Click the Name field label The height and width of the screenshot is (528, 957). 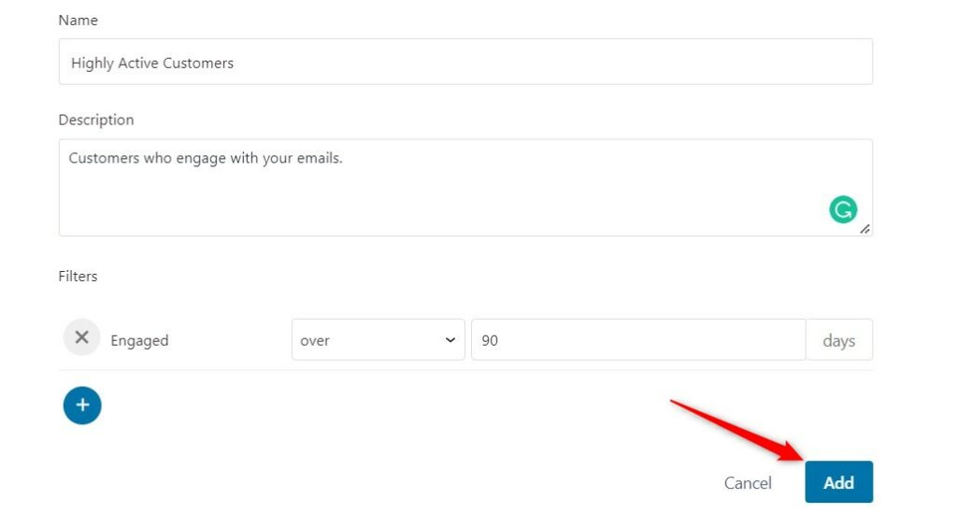(79, 21)
